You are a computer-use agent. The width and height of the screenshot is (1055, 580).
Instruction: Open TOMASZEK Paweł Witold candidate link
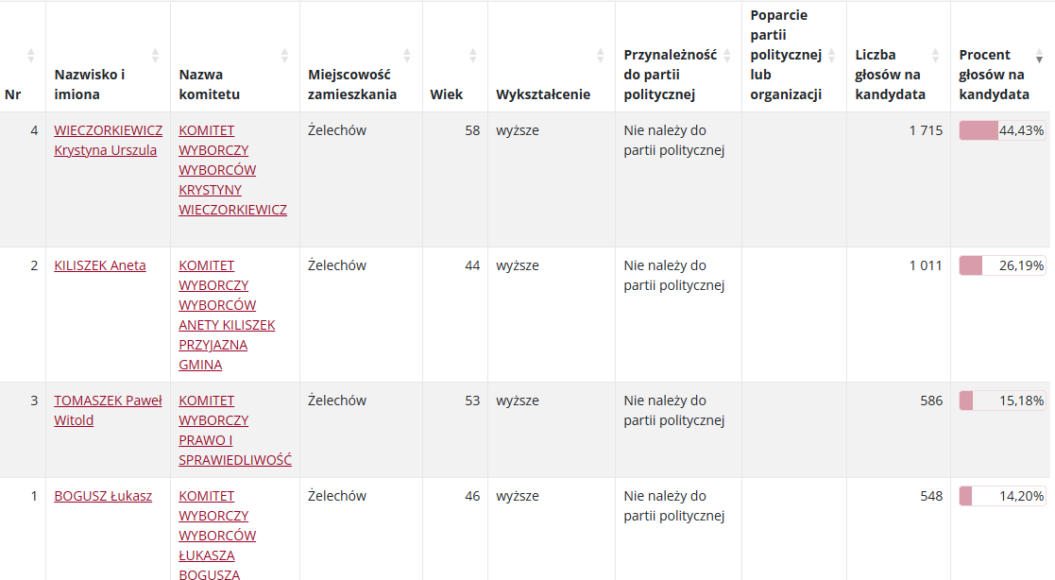[x=108, y=411]
